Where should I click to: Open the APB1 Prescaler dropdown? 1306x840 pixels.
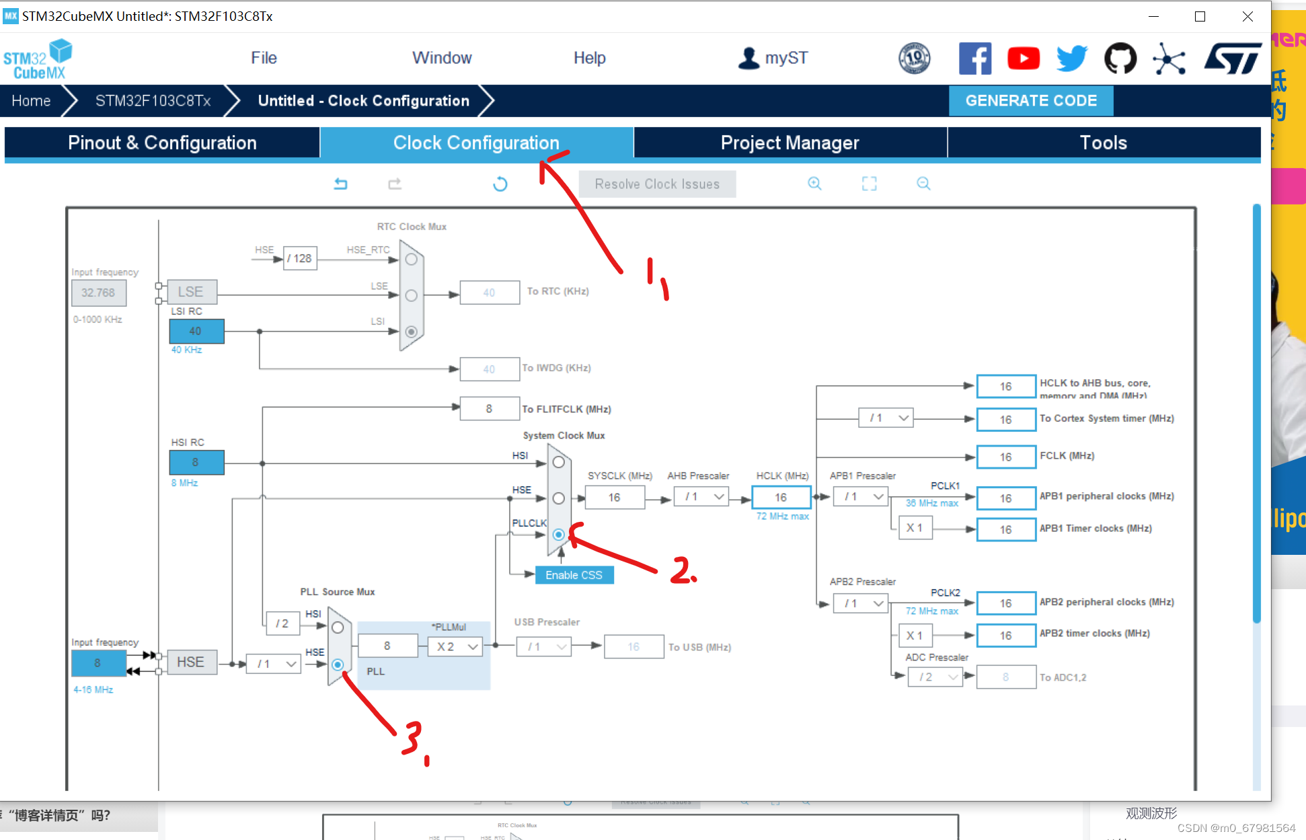pos(861,496)
